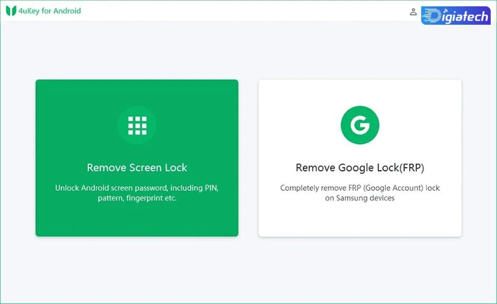This screenshot has height=304, width=497.
Task: Click the striped D in the Digiatech logo
Action: click(432, 16)
